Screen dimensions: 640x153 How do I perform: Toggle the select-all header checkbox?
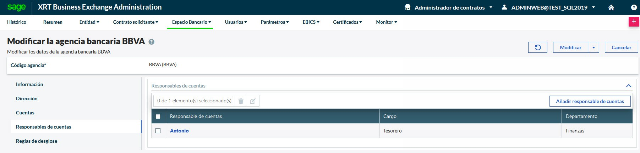pos(158,117)
